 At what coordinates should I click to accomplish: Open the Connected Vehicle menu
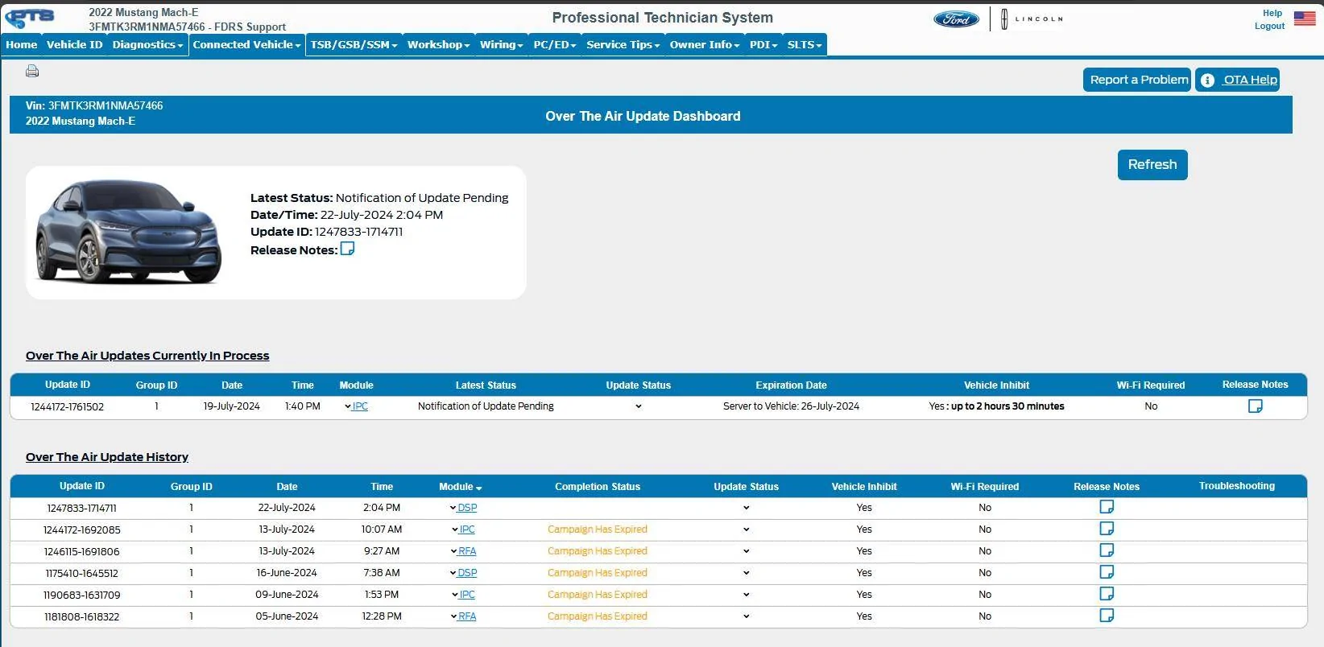pos(246,45)
